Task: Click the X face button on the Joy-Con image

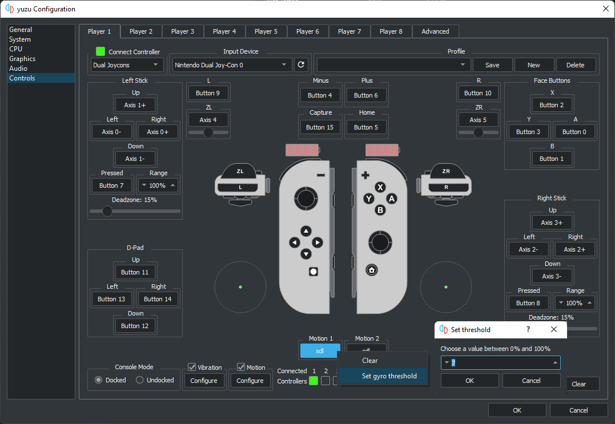Action: tap(380, 187)
